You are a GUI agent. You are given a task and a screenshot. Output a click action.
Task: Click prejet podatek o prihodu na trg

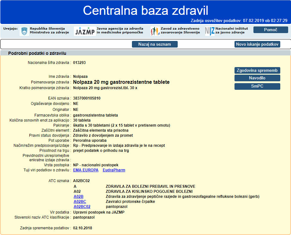click(101, 150)
